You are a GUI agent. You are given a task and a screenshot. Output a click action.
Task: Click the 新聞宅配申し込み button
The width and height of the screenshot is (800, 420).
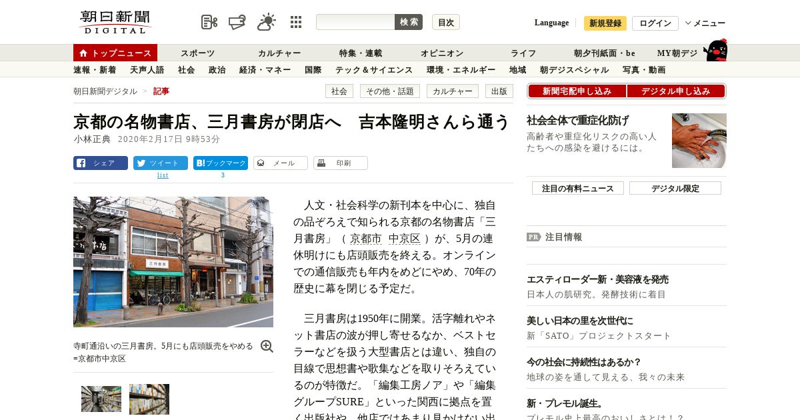577,91
